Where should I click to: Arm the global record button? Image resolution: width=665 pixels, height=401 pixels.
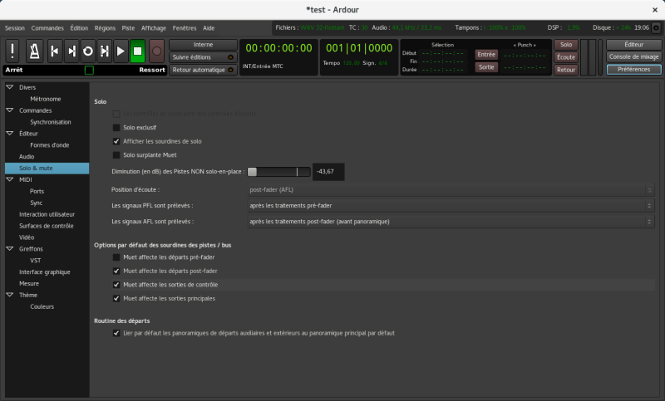pyautogui.click(x=156, y=51)
